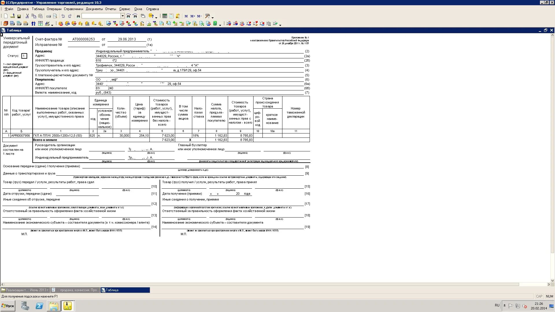Screen dimensions: 555x312
Task: Click the binoculars Find icon left of search box
Action: tap(78, 16)
